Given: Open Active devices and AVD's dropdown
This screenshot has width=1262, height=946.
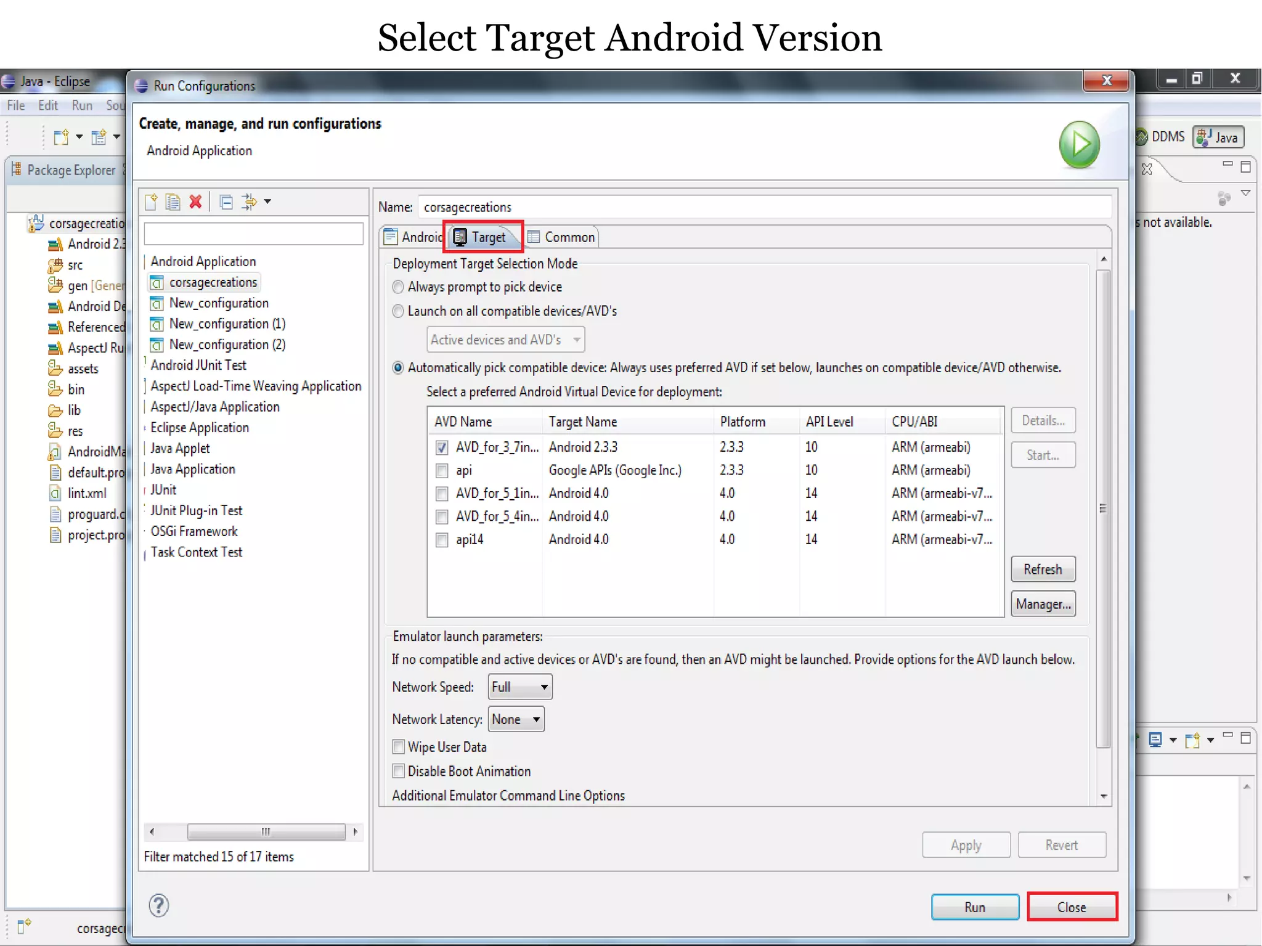Looking at the screenshot, I should click(x=505, y=340).
